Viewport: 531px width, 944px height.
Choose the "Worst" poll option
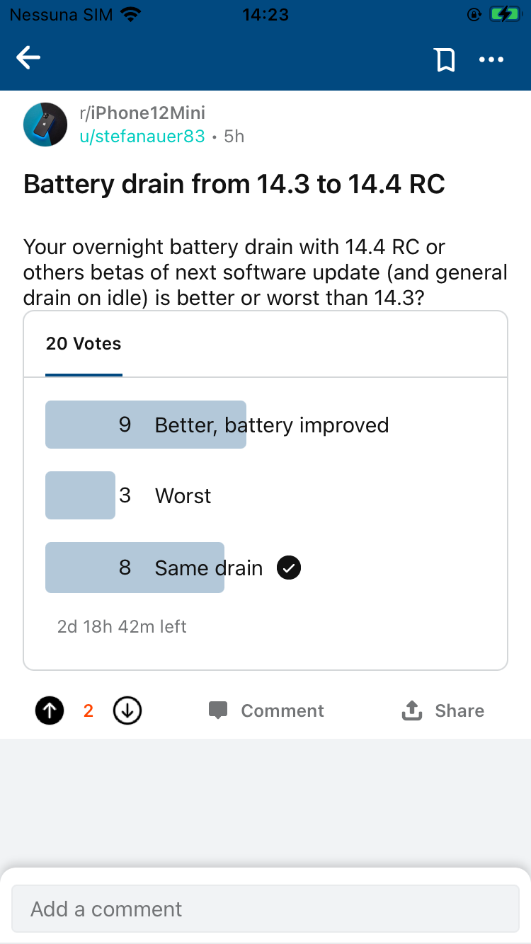[183, 495]
